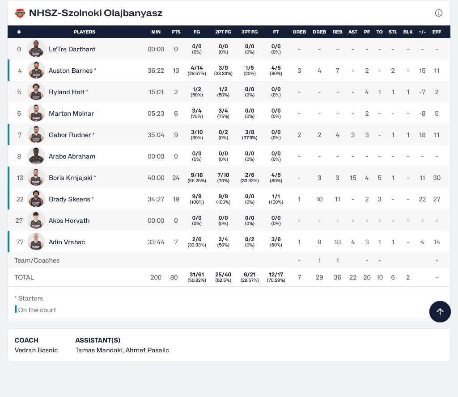This screenshot has height=397, width=458.
Task: Click Auston Barnes's player avatar
Action: pyautogui.click(x=36, y=71)
